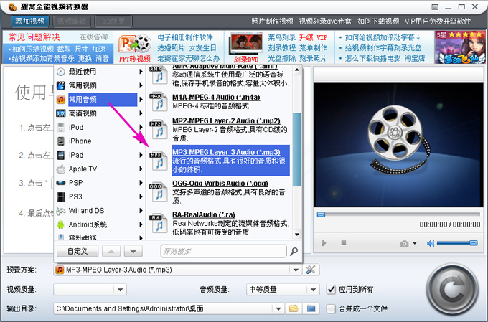This screenshot has height=322, width=488.
Task: Open the 音频质量 dropdown
Action: point(313,290)
